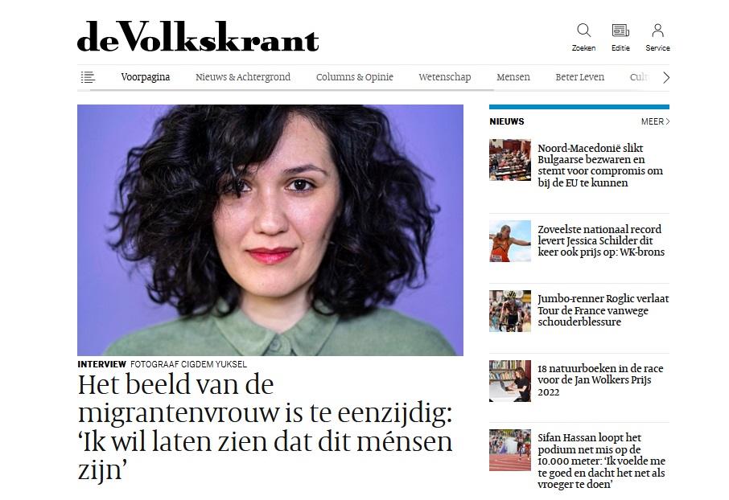
Task: Open the Service person icon
Action: [x=657, y=31]
